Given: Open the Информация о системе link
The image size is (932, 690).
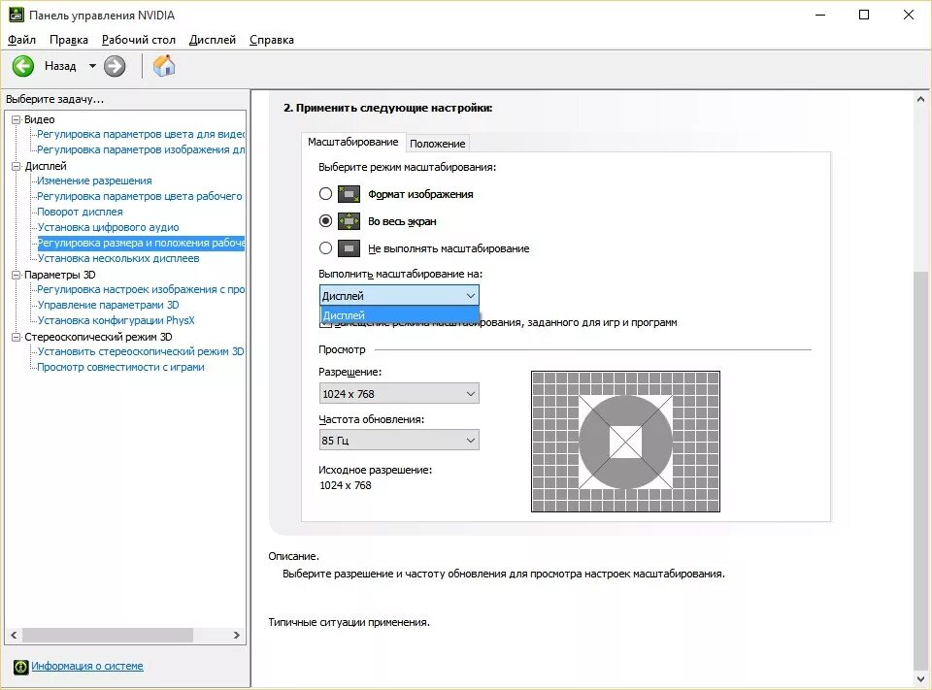Looking at the screenshot, I should pyautogui.click(x=87, y=667).
